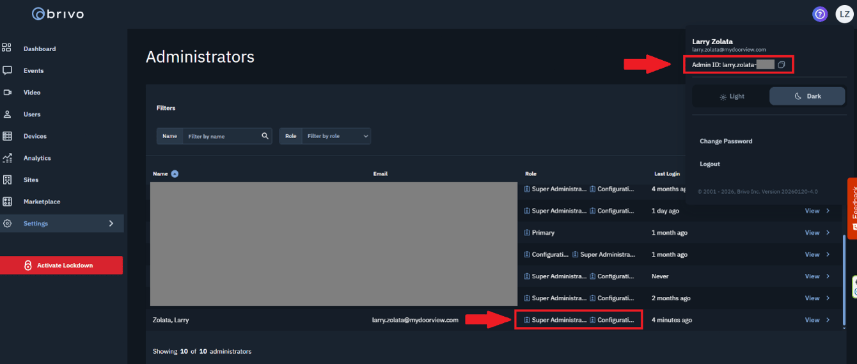Copy the Admin ID with the copy icon
The width and height of the screenshot is (857, 364).
click(x=782, y=65)
